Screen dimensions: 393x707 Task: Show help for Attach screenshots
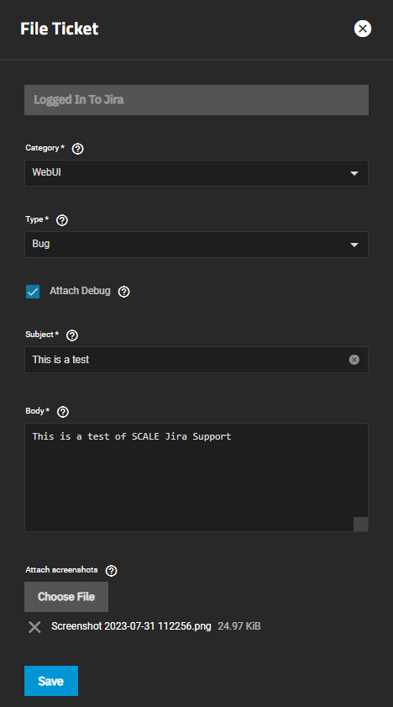coord(111,571)
